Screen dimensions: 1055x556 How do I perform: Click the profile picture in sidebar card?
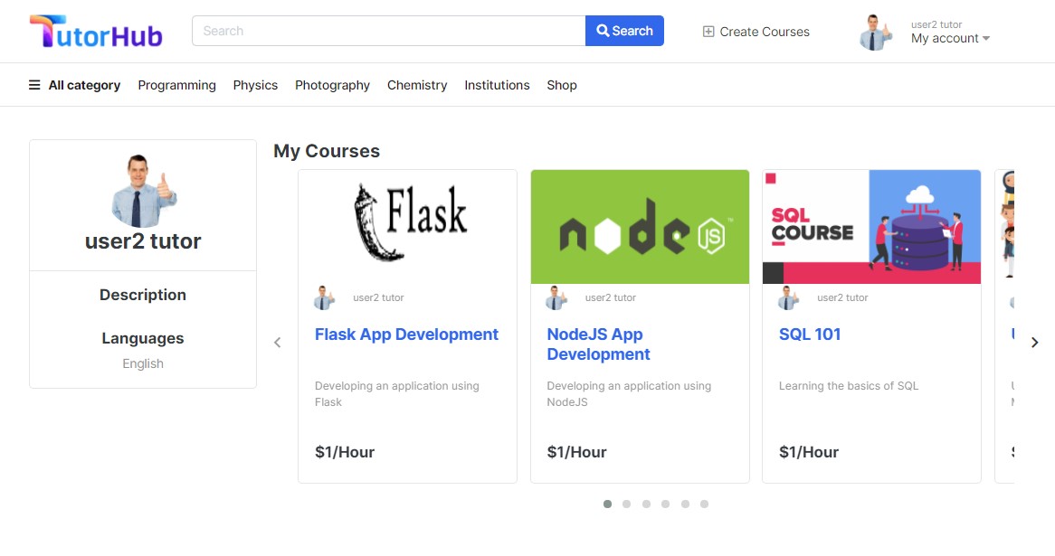(x=143, y=191)
